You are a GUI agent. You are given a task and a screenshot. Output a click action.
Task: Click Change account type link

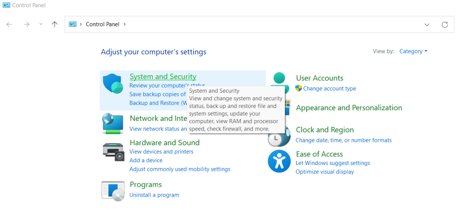330,89
